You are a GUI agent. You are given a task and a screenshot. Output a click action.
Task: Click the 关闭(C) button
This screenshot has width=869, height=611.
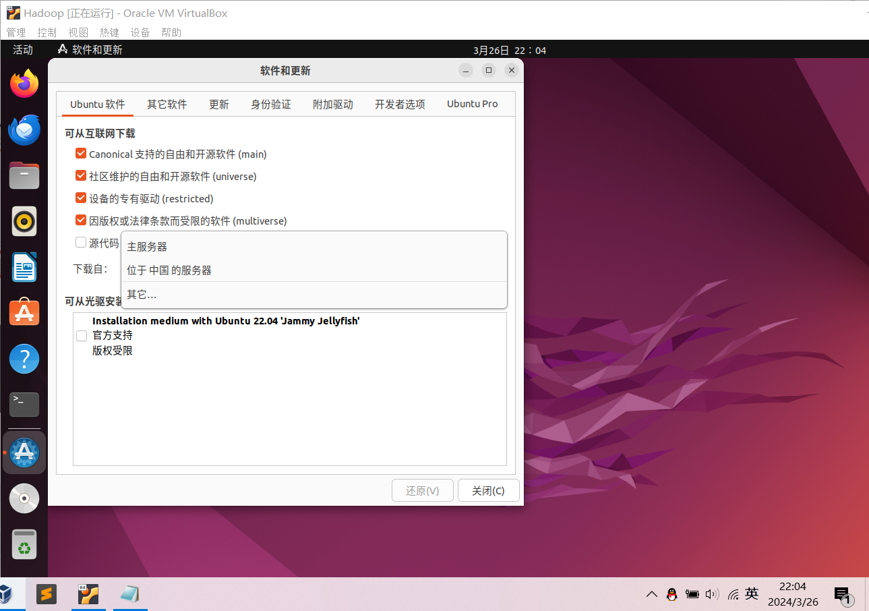(x=489, y=490)
